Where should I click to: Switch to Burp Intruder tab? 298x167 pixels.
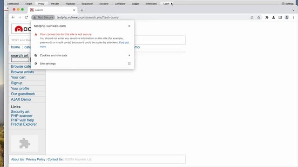point(55,4)
